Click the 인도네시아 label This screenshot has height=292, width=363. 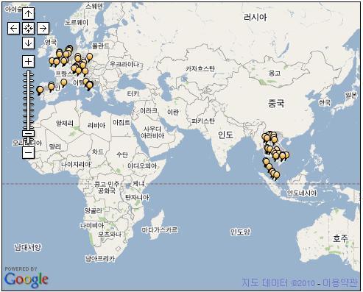302,193
